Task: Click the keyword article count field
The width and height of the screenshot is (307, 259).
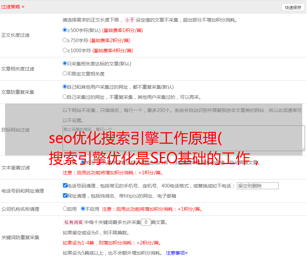Action: 146,222
